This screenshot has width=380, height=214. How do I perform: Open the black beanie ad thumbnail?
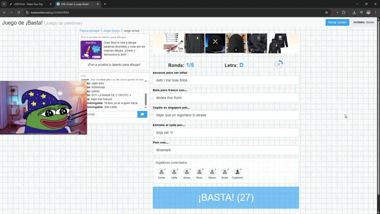coord(236,43)
